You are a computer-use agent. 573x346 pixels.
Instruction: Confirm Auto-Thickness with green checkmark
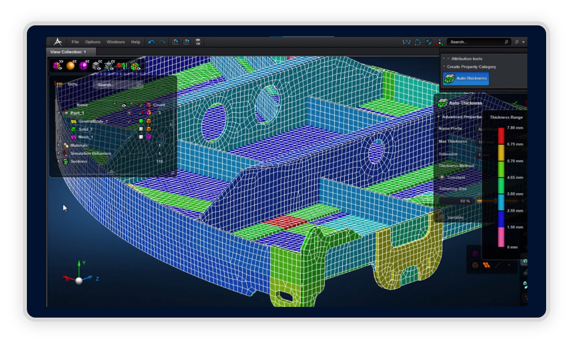tap(515, 103)
